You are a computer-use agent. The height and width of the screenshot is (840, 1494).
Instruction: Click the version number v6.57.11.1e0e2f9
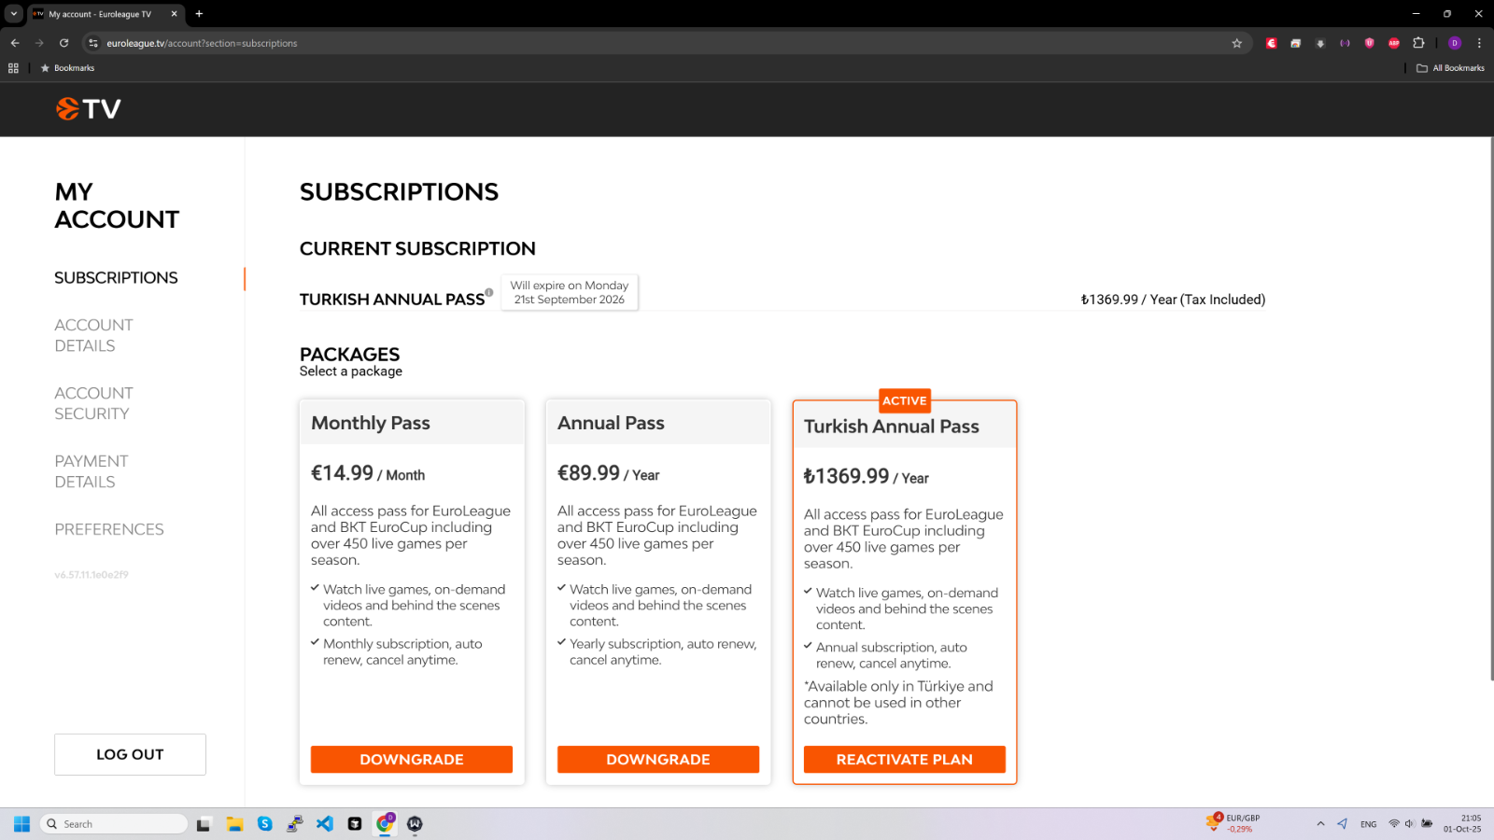(x=92, y=575)
